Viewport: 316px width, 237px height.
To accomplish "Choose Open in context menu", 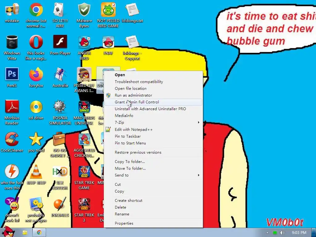I will point(153,75).
